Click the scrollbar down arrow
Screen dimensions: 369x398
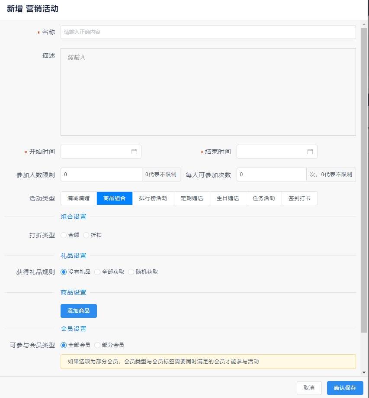pos(364,372)
